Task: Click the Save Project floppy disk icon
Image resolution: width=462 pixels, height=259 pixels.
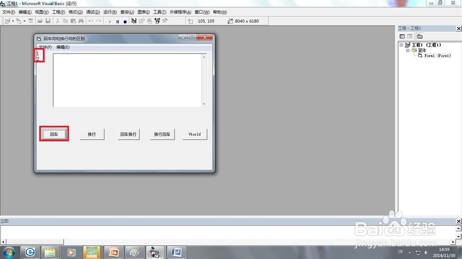Action: pos(48,21)
